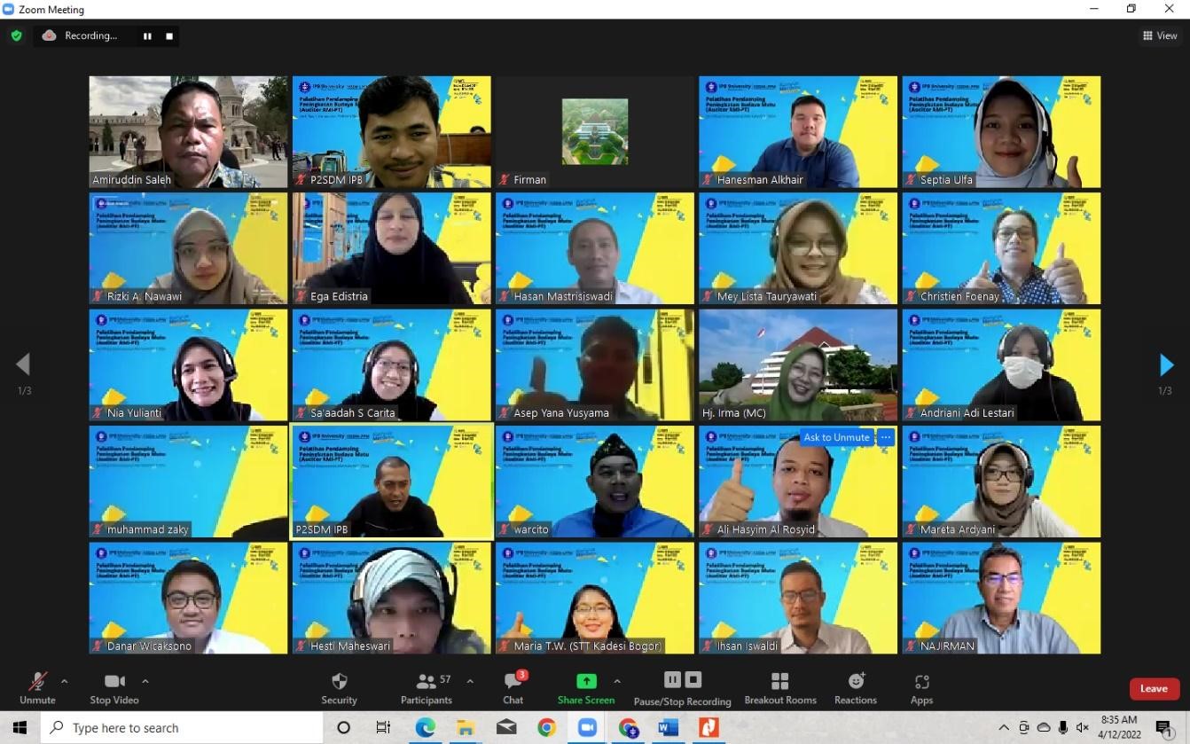Go to next page of participants
The image size is (1190, 744).
tap(1166, 364)
